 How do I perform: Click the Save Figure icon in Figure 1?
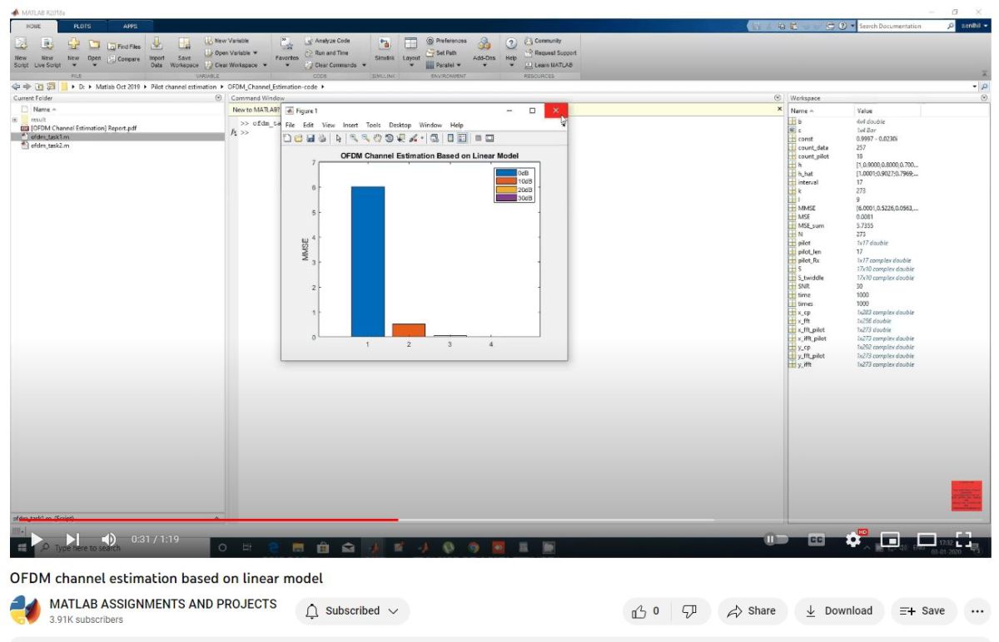[x=311, y=138]
